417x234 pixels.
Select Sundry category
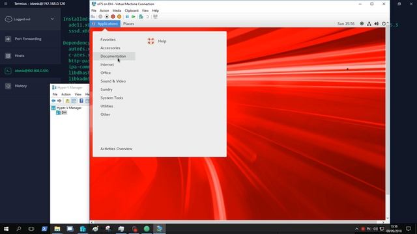coord(106,90)
